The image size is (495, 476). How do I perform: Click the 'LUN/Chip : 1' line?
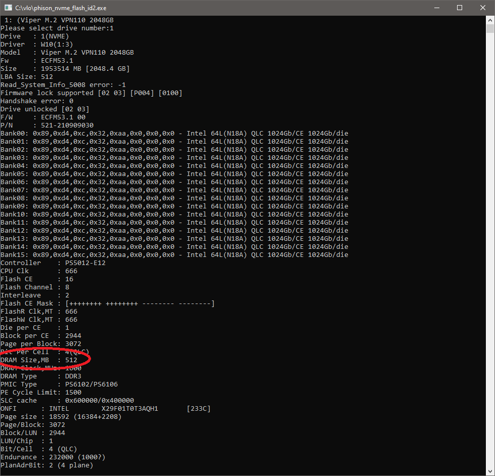pos(27,441)
